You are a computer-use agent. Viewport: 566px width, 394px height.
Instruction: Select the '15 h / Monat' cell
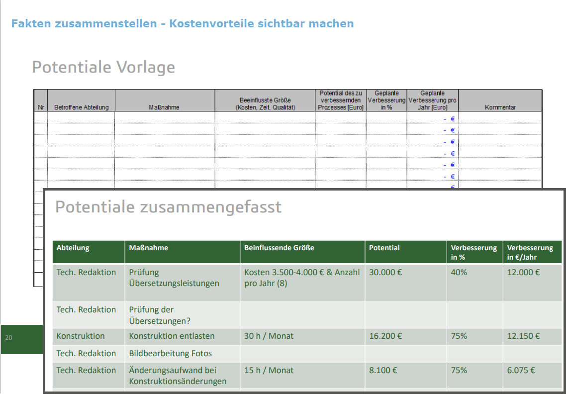302,376
